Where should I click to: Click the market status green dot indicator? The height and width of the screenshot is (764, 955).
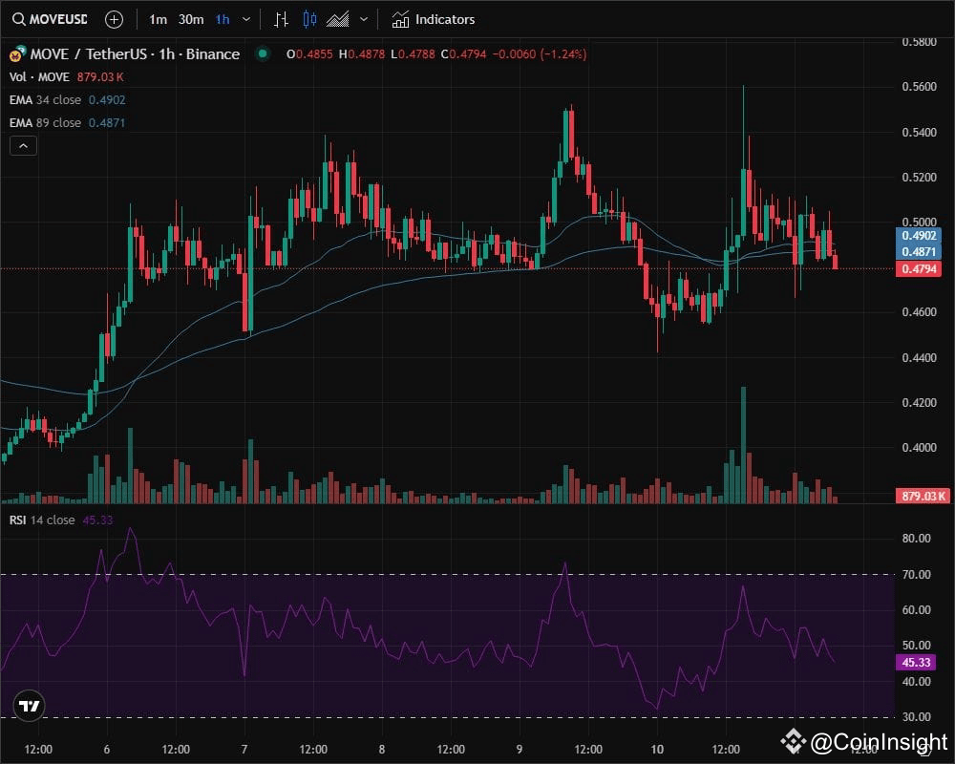point(261,54)
